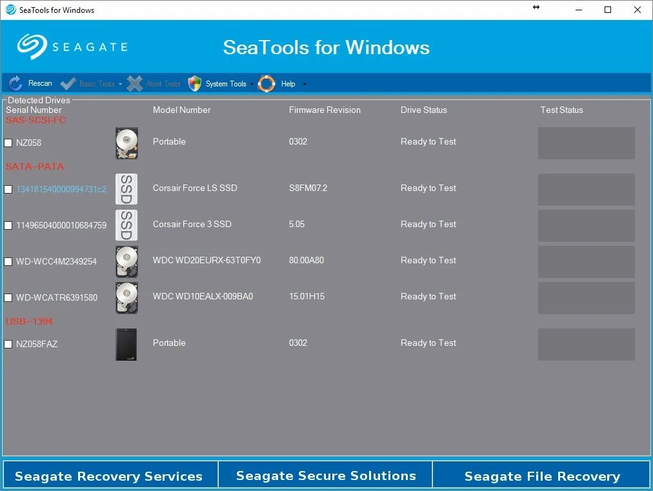The height and width of the screenshot is (491, 653).
Task: Click the Abort Tests label
Action: point(163,84)
